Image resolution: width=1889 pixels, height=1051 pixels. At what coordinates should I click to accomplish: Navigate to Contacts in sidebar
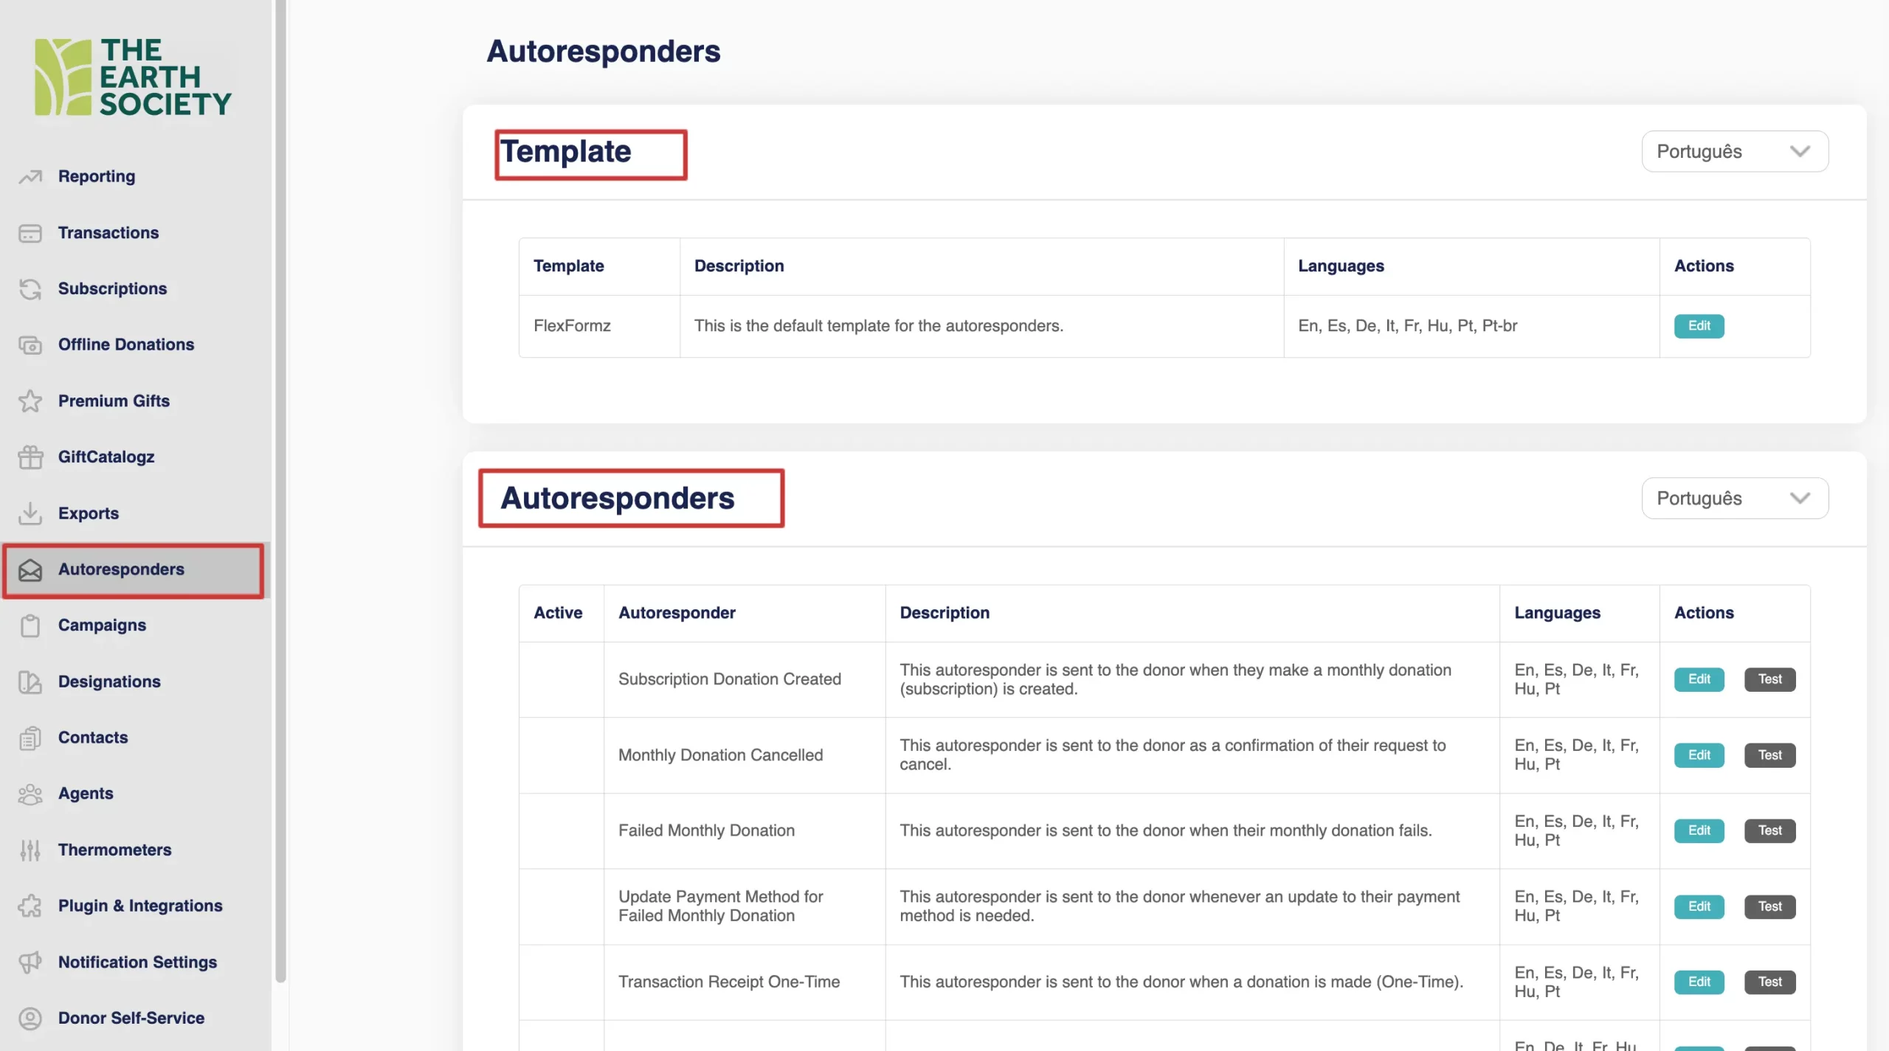pos(93,738)
